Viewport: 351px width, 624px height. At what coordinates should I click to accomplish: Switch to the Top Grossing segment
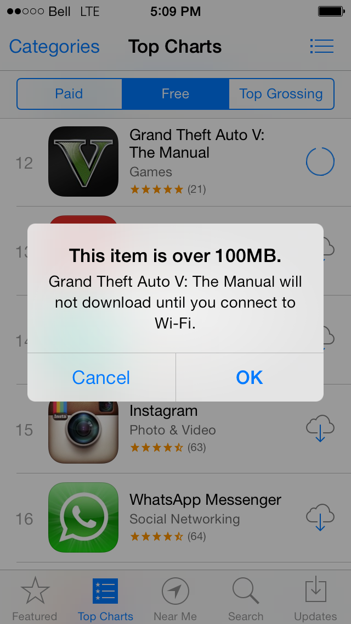pos(281,94)
